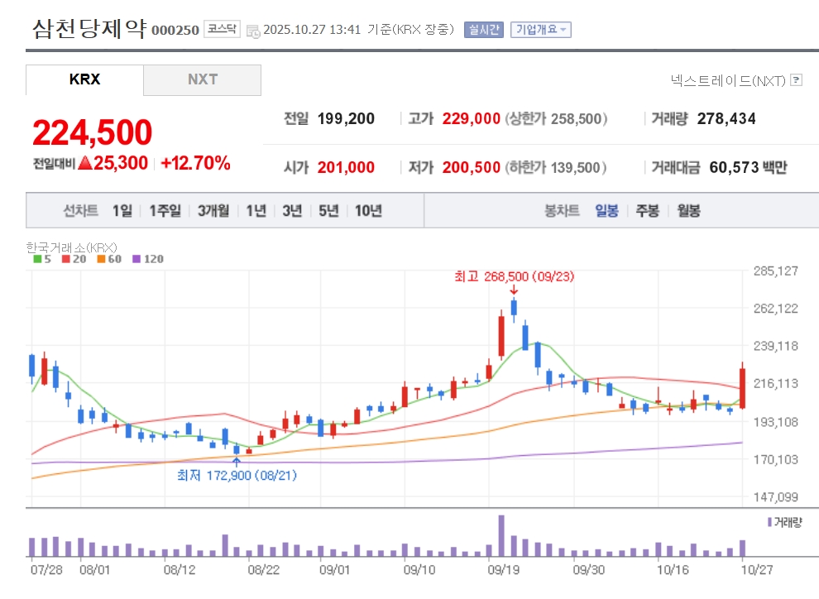Click the red up-triangle price change icon
This screenshot has height=599, width=819.
[84, 163]
